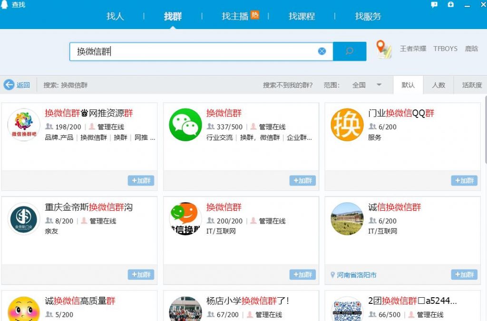Select the 找群 tab
The width and height of the screenshot is (487, 321).
[x=173, y=16]
